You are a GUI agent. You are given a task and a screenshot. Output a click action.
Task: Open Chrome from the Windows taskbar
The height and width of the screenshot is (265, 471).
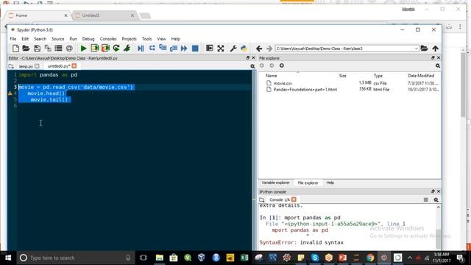pos(370,258)
